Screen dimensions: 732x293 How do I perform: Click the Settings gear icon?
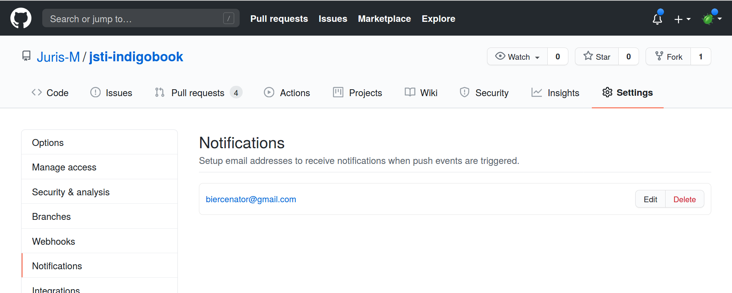(607, 92)
